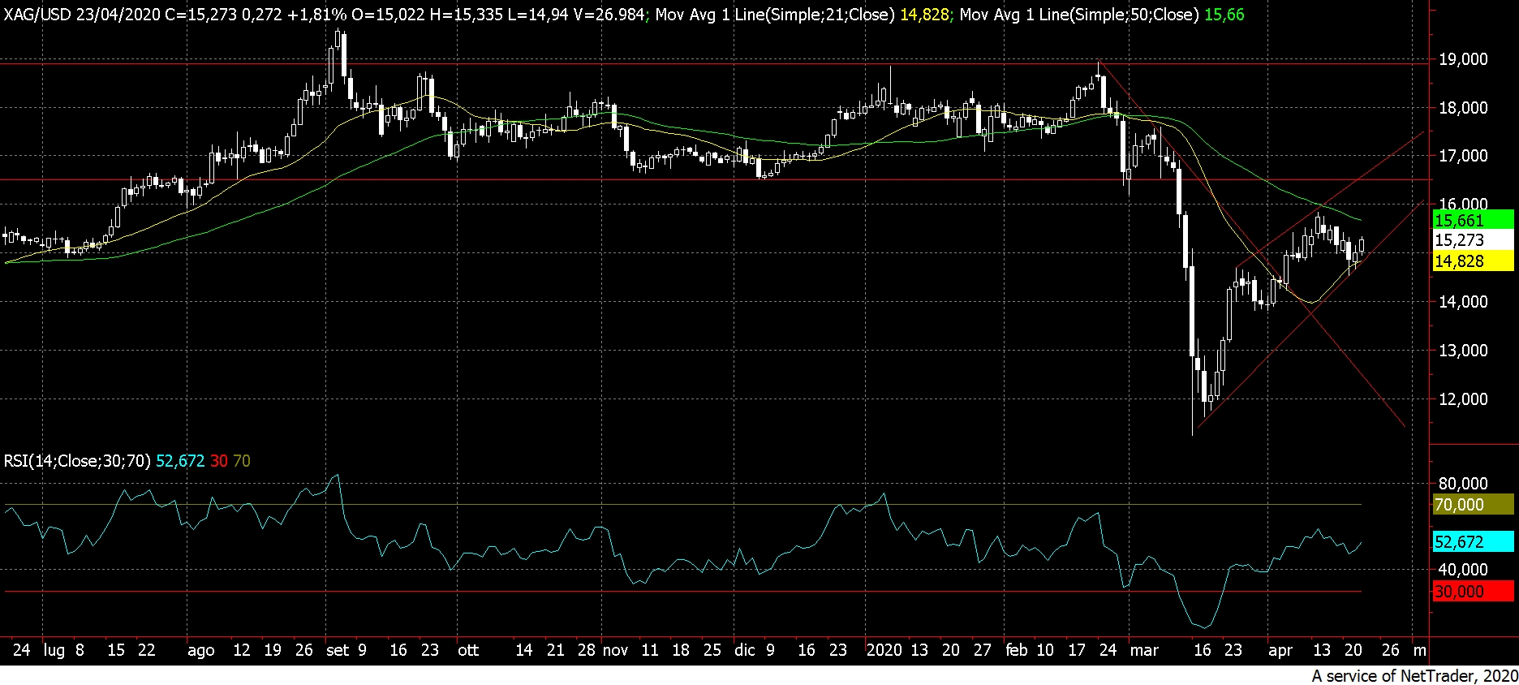Click the yellow 14,828 price badge
Viewport: 1519px width, 685px height.
[1473, 261]
